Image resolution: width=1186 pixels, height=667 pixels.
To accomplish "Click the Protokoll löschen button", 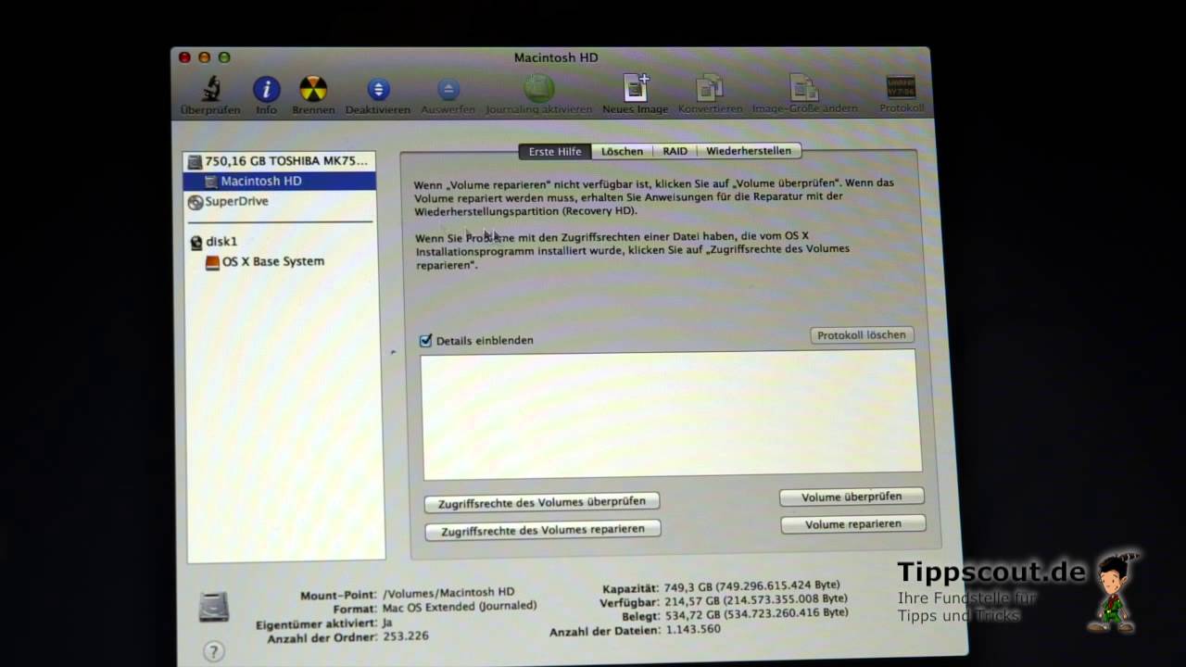I will (x=862, y=335).
